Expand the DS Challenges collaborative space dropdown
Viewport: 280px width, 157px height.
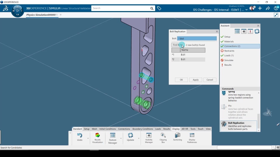coord(246,10)
